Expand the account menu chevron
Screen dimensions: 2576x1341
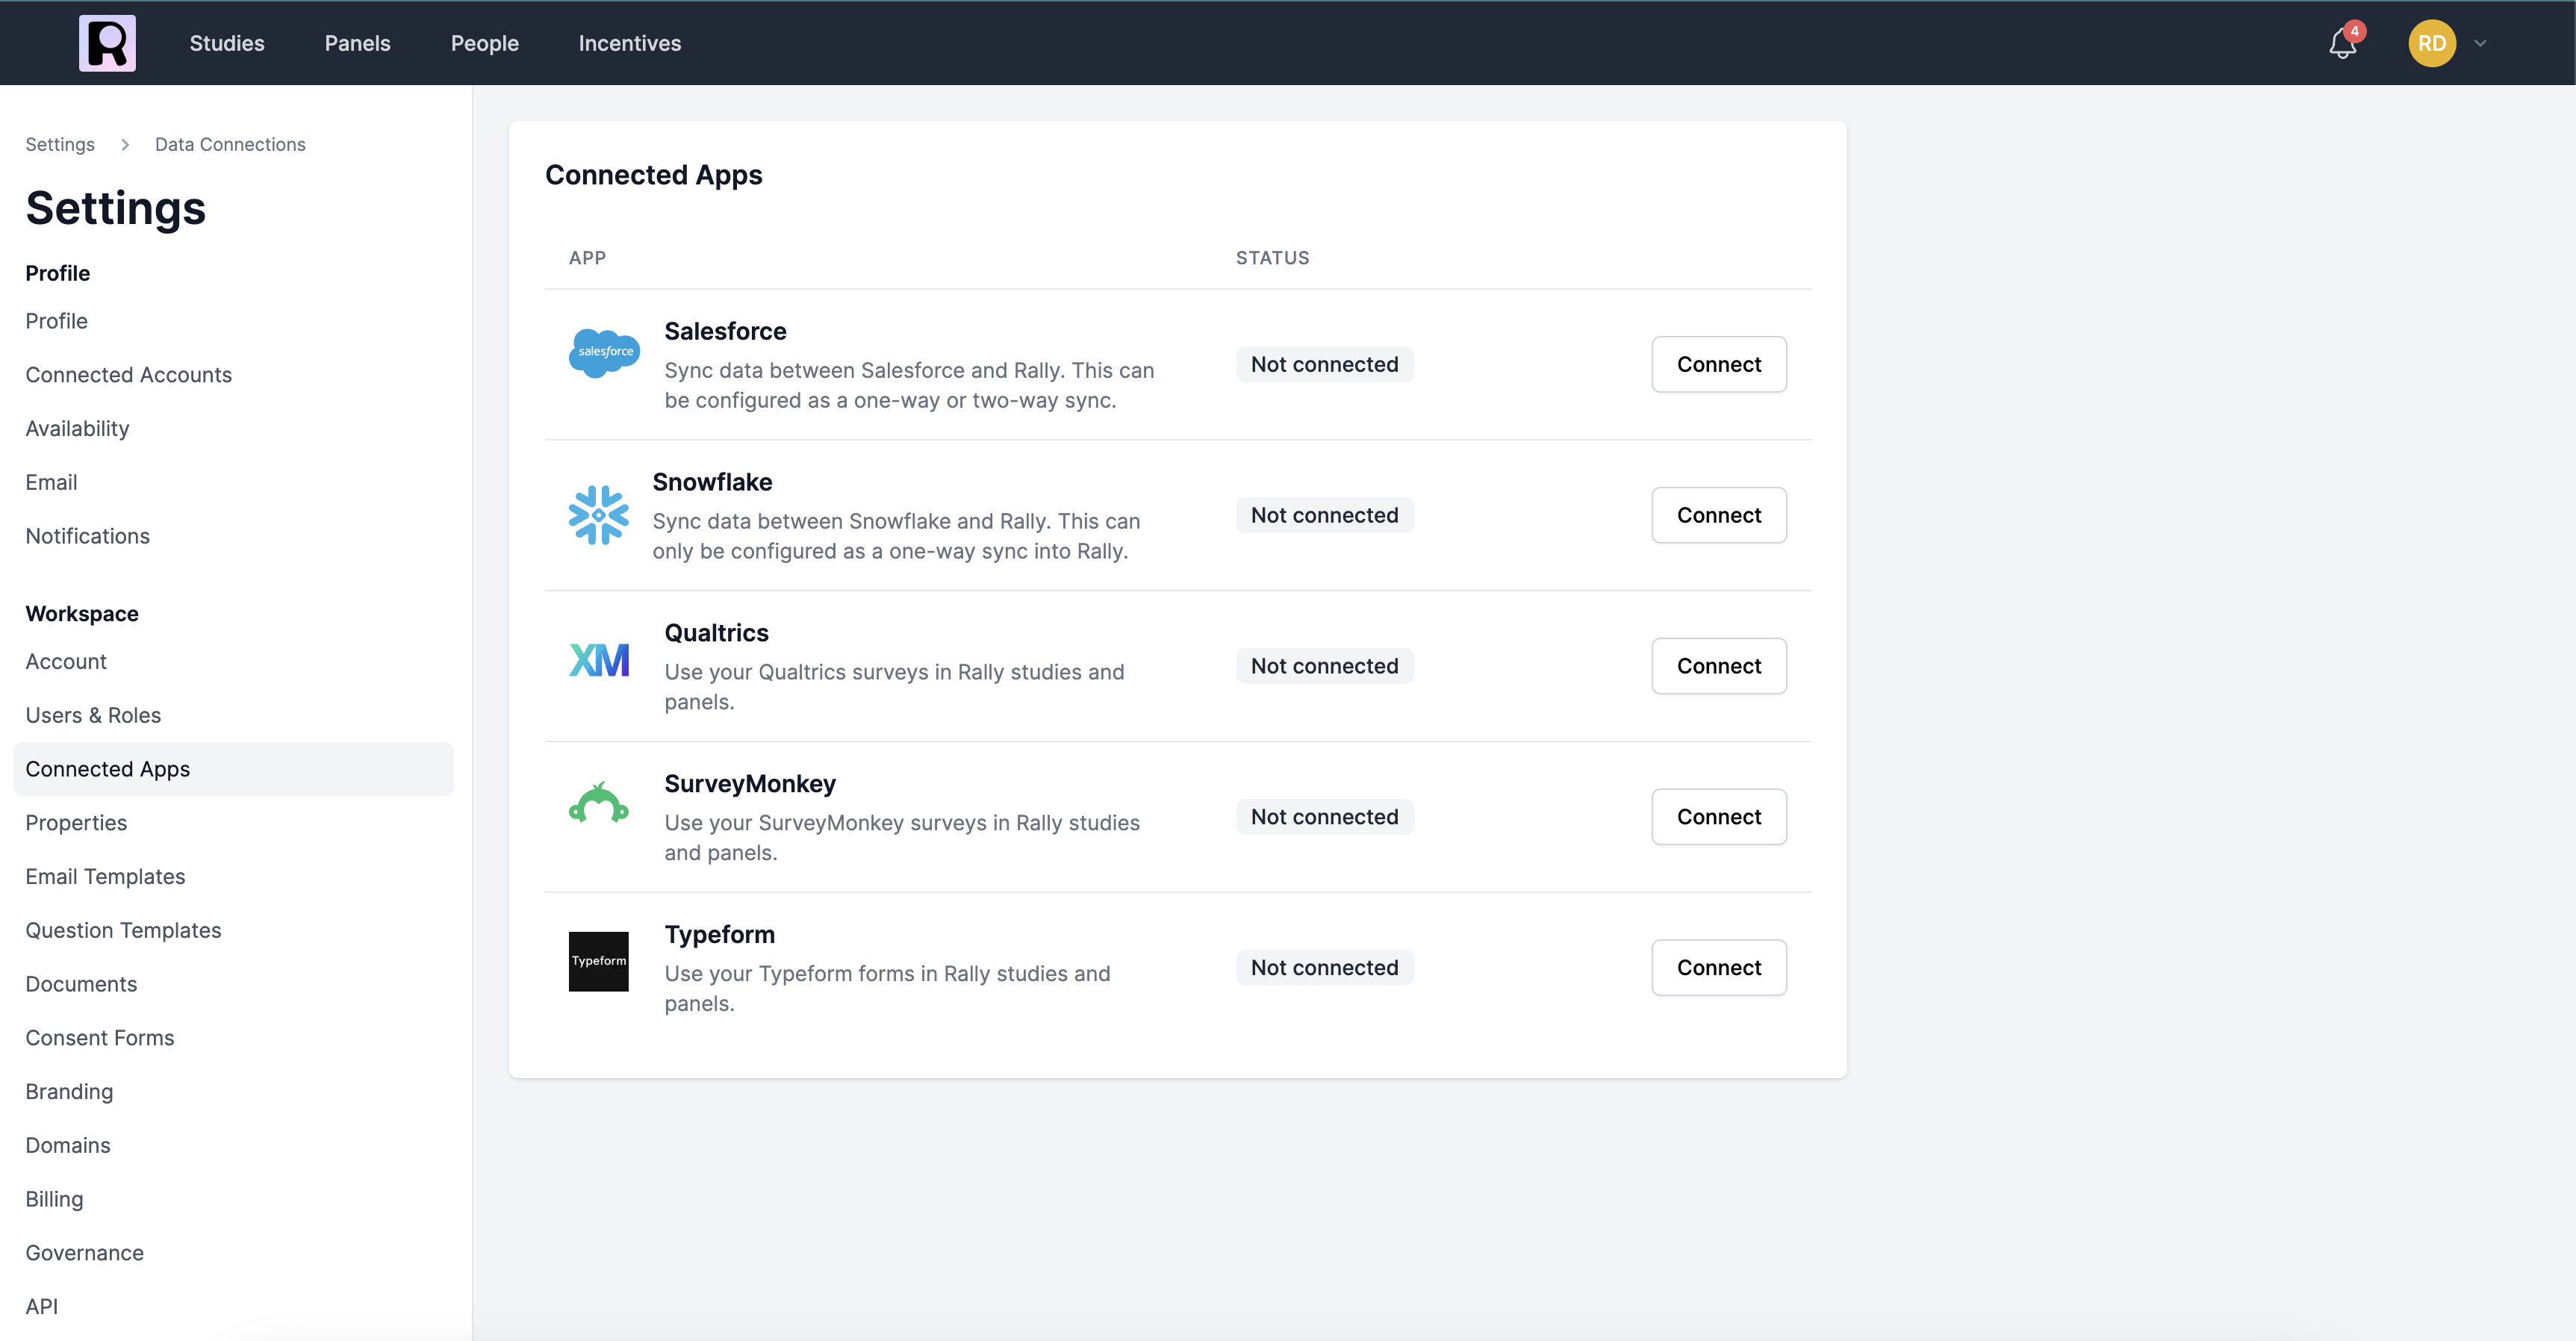[x=2480, y=44]
